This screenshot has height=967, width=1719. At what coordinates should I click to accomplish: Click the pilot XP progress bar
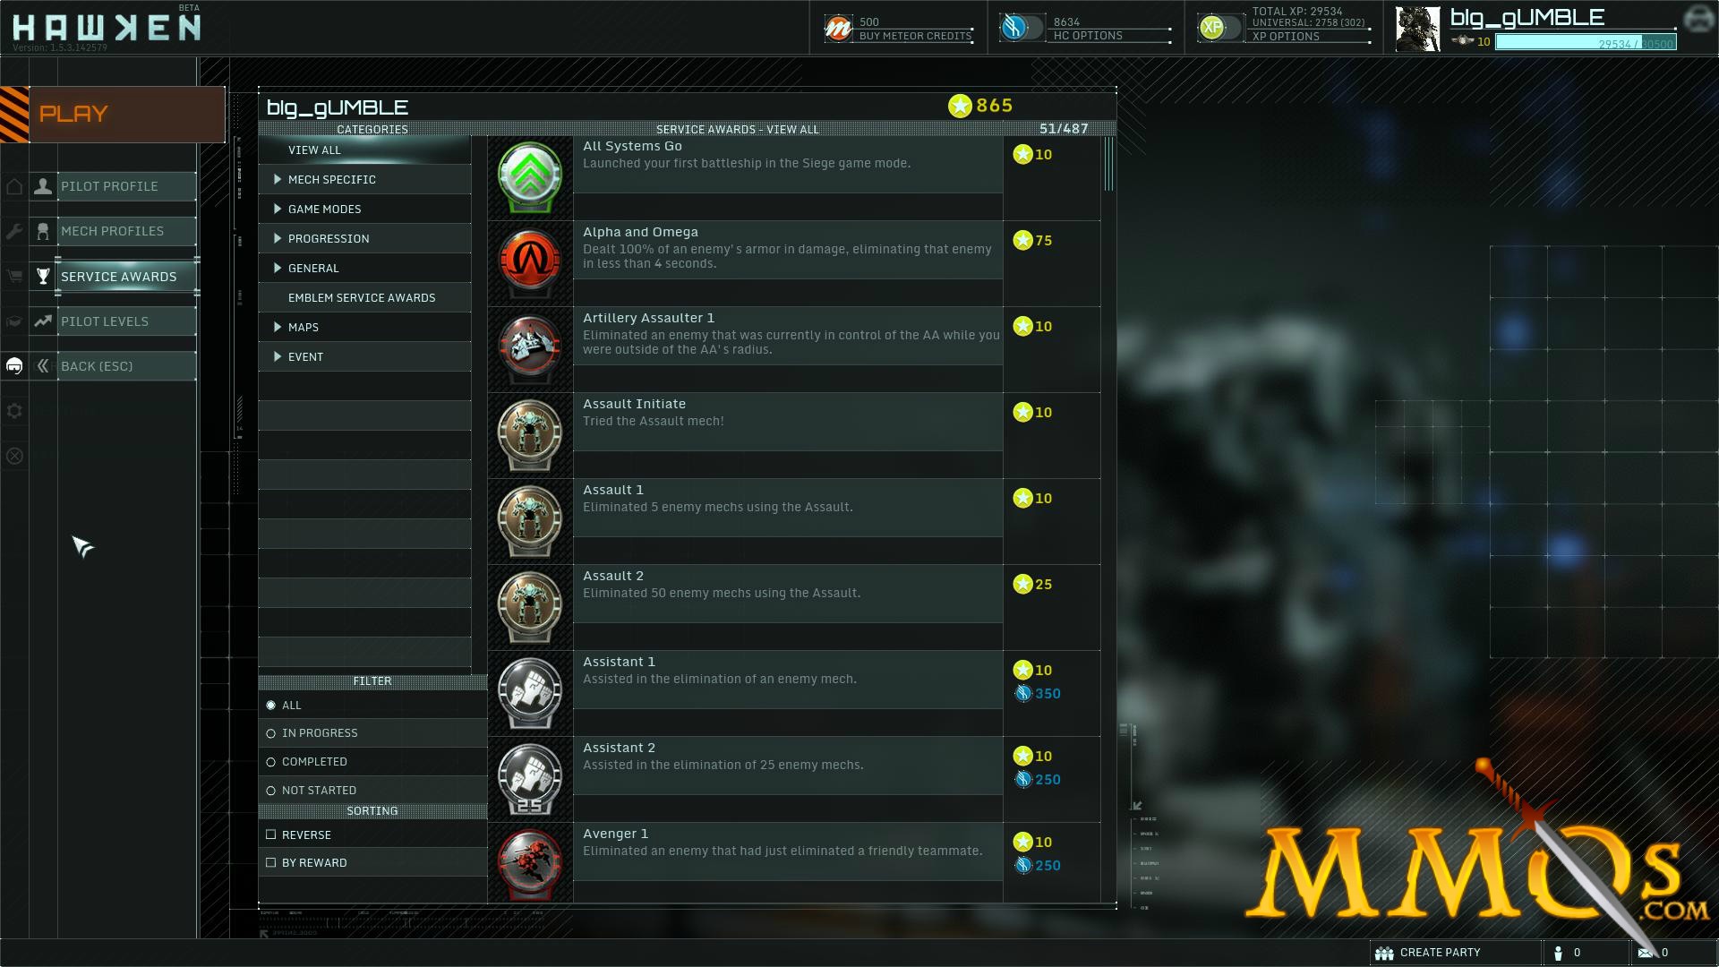(x=1586, y=42)
